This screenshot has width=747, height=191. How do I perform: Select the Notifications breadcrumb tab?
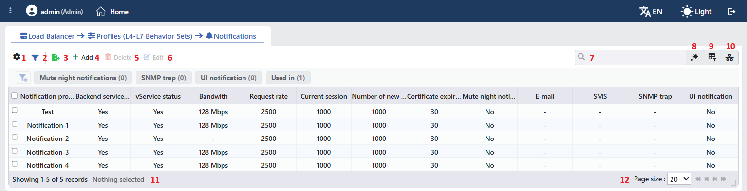[231, 36]
